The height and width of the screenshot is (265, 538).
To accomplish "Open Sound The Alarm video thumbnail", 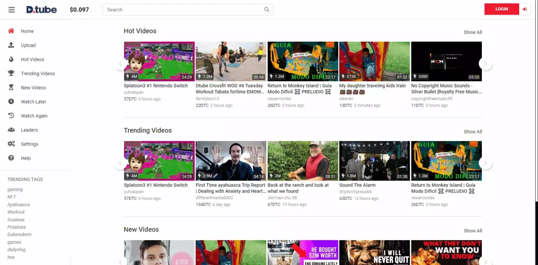I will click(374, 161).
